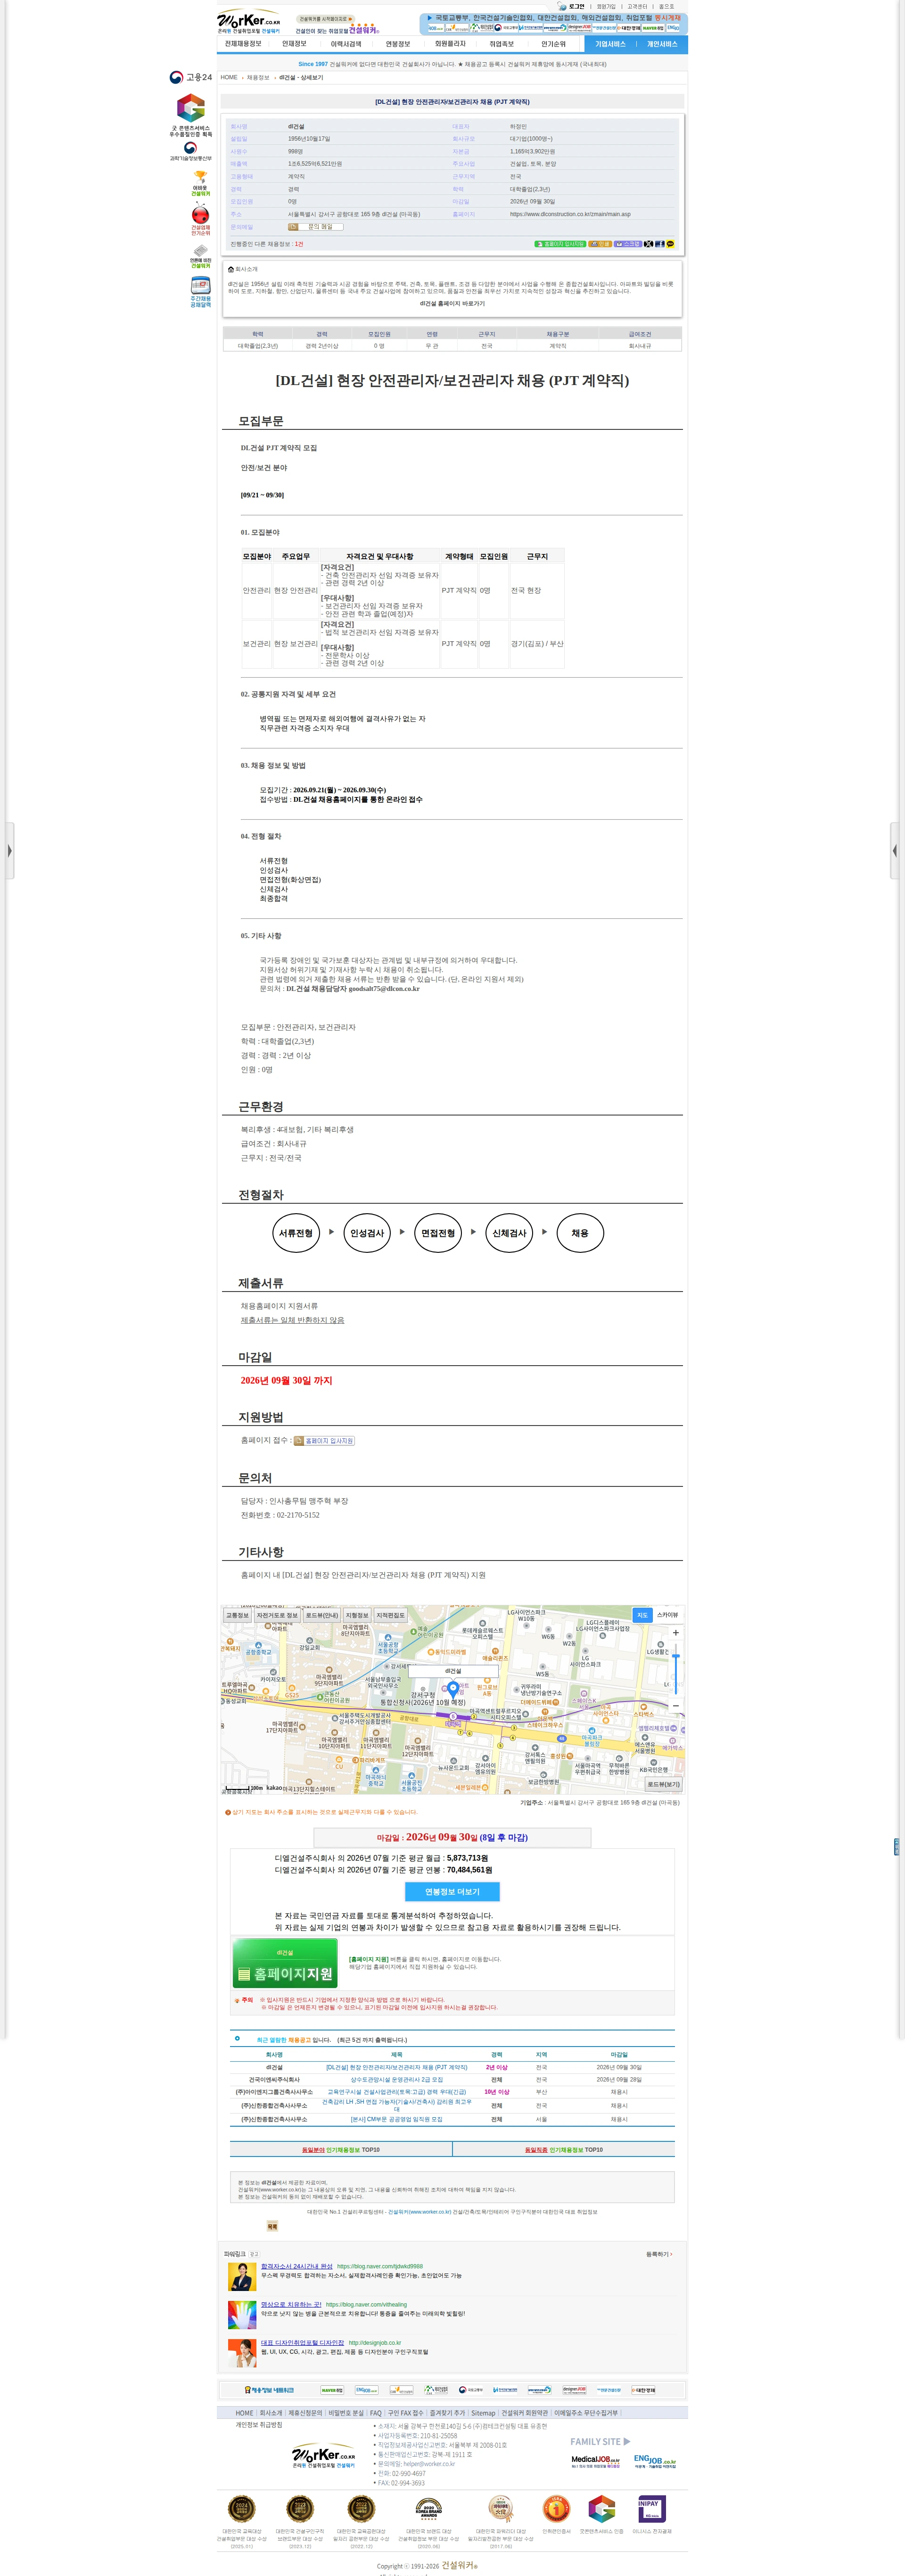
Task: Share posting via Facebook icon
Action: click(x=659, y=244)
